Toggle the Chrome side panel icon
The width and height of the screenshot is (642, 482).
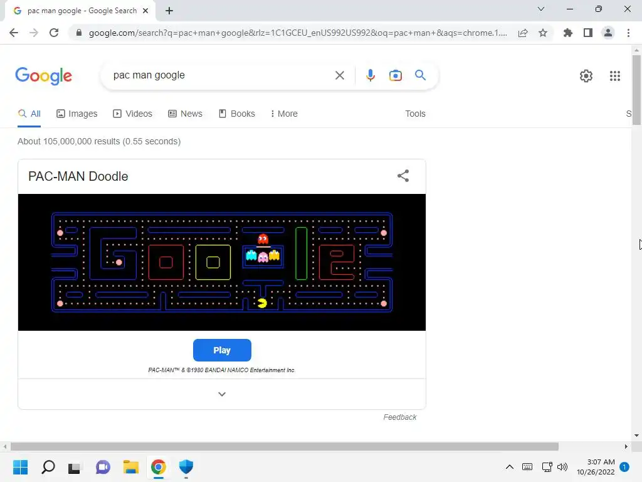[588, 33]
